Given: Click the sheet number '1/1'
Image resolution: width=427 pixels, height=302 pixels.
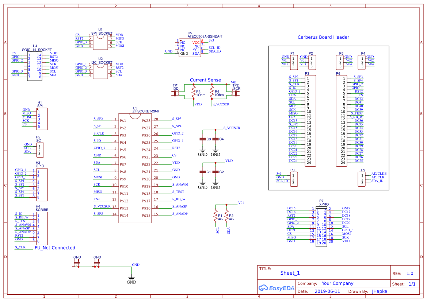Looking at the screenshot, I should 412,284.
